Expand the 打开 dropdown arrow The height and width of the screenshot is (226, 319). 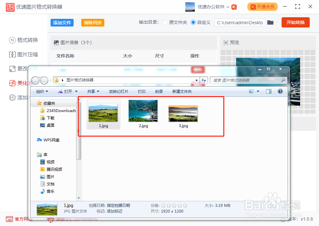click(x=76, y=91)
